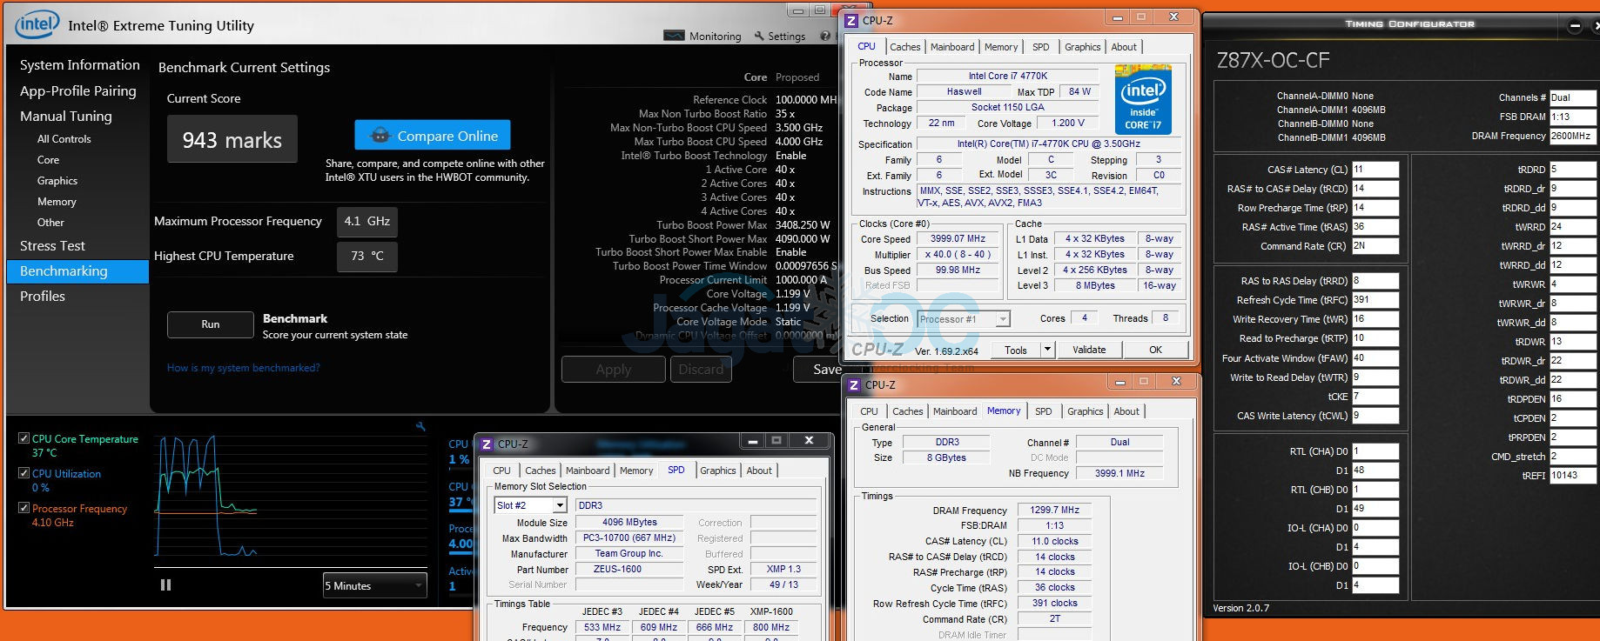Click the help question mark icon
This screenshot has height=641, width=1600.
[x=824, y=36]
